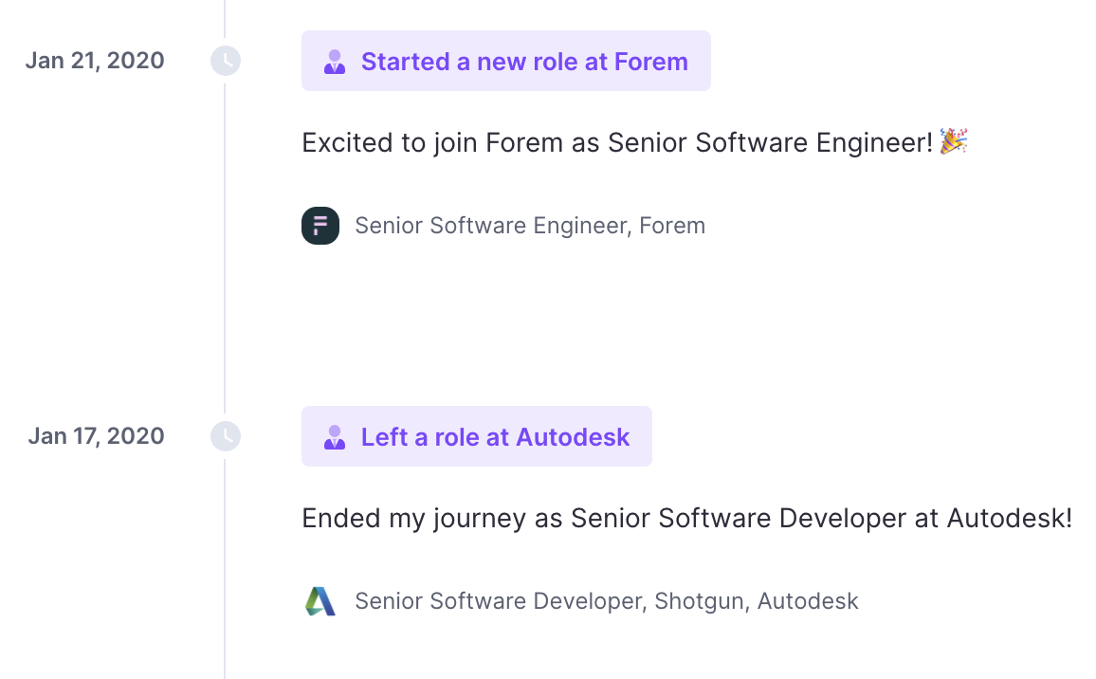This screenshot has width=1096, height=679.
Task: Click the party popper emoji after the Forem announcement
Action: click(x=955, y=140)
